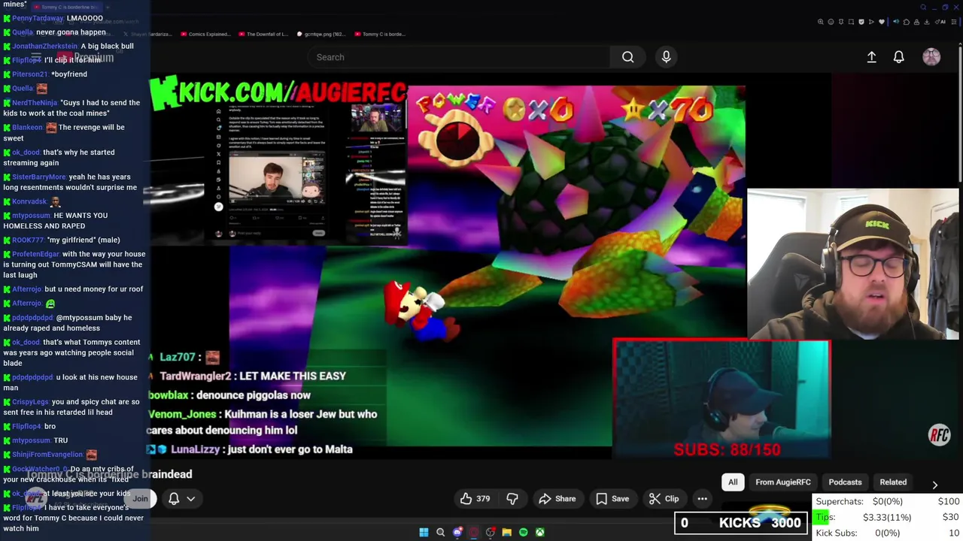963x541 pixels.
Task: Open the gcmtqw.png bookmark tab
Action: click(320, 34)
